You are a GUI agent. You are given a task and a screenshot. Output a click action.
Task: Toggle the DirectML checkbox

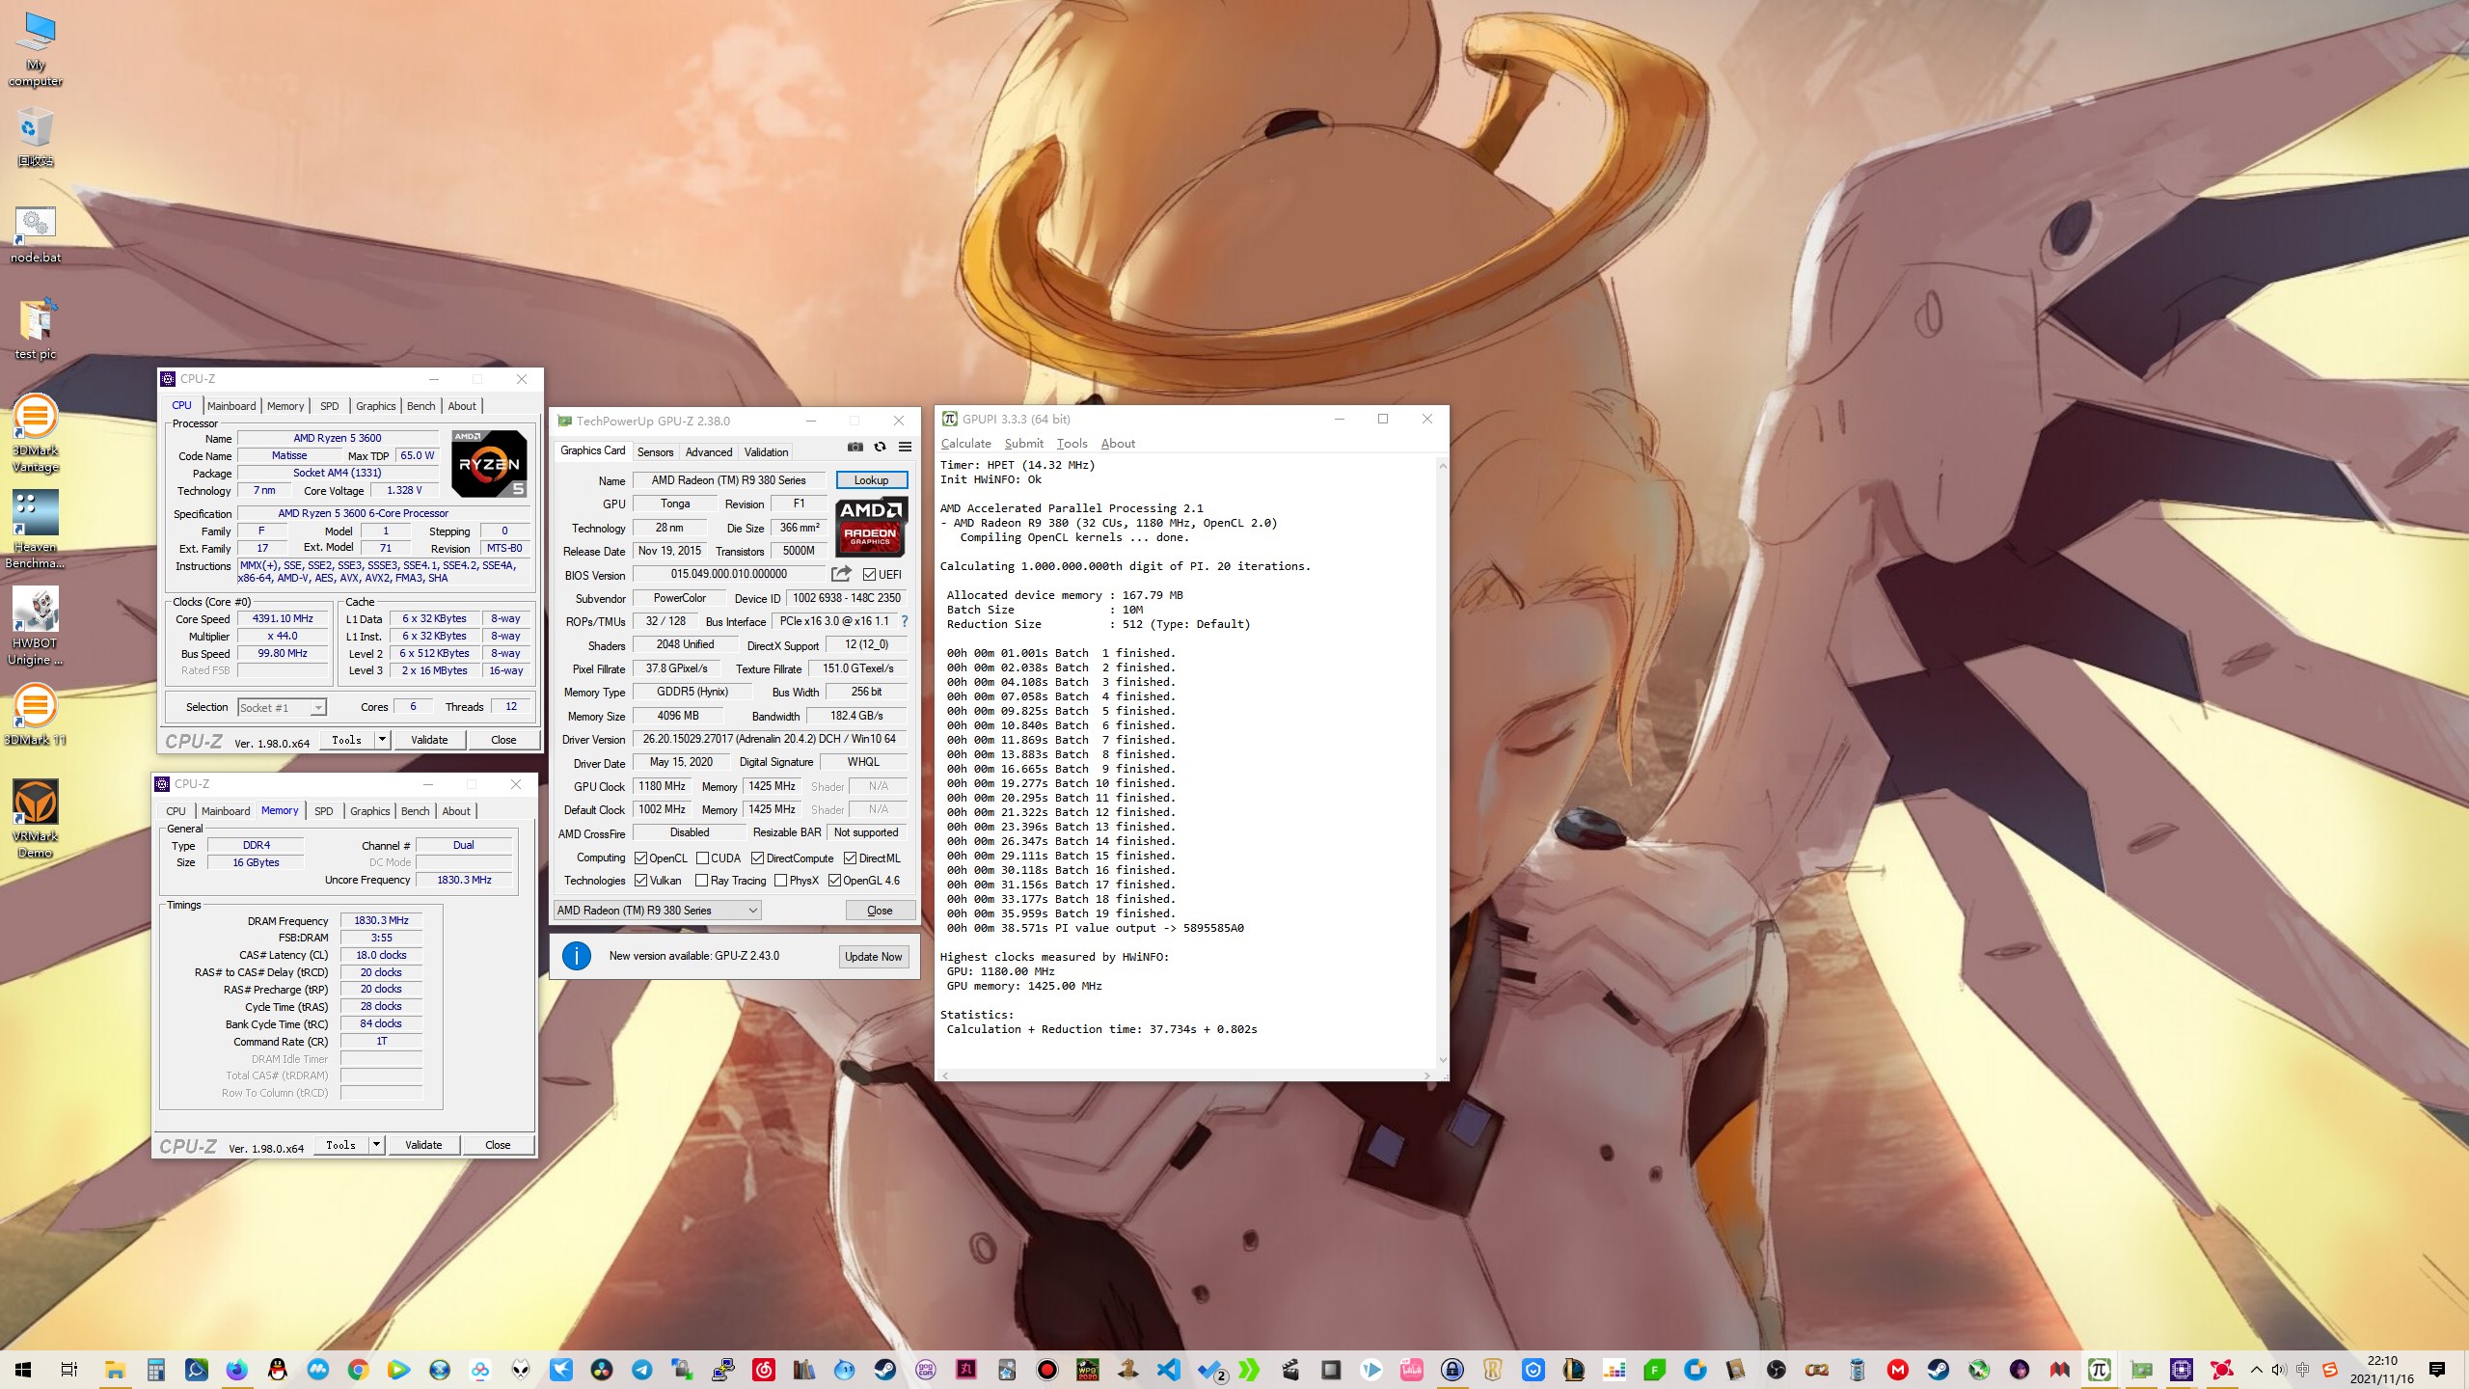850,858
